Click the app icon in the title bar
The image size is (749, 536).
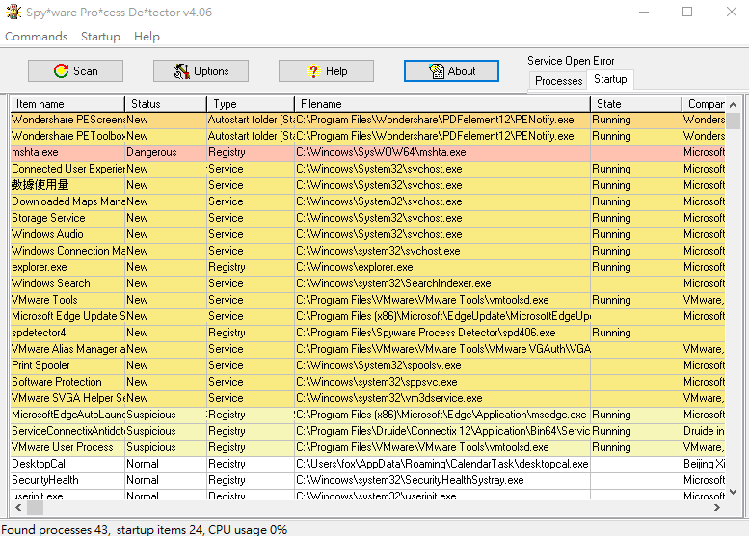[x=13, y=12]
